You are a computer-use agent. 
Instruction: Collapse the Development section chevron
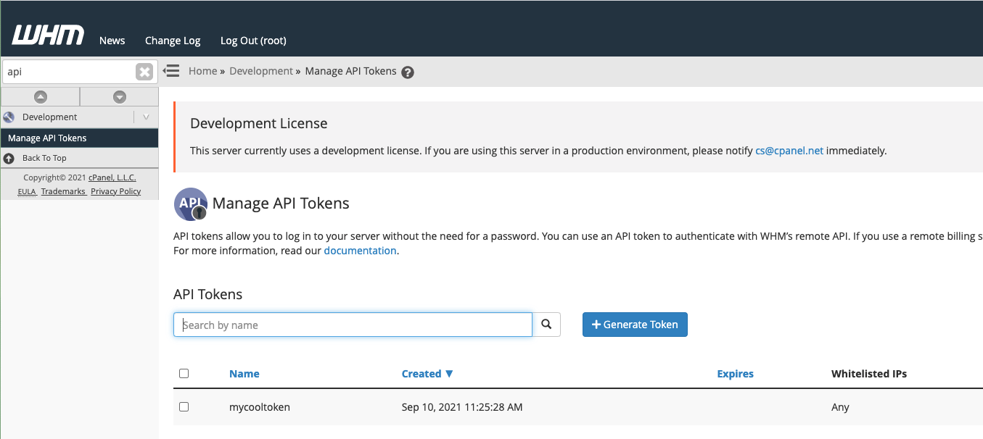(146, 117)
